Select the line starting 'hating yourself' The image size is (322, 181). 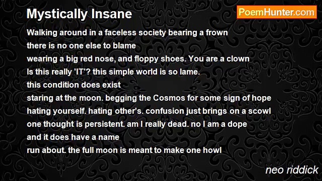tap(149, 111)
